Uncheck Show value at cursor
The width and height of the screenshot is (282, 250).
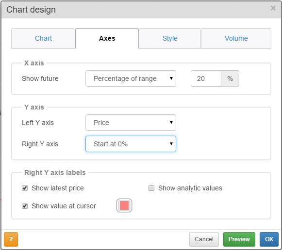[25, 206]
